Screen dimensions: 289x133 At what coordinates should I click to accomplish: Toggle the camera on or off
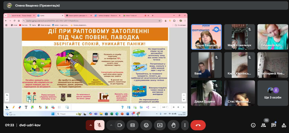(x=120, y=125)
